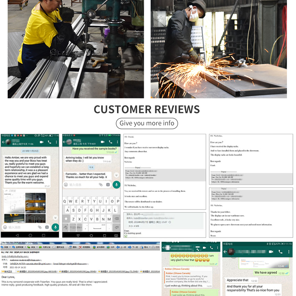Tap paperclip attachment in Hello Amber chat
The height and width of the screenshot is (296, 296).
[x=40, y=227]
